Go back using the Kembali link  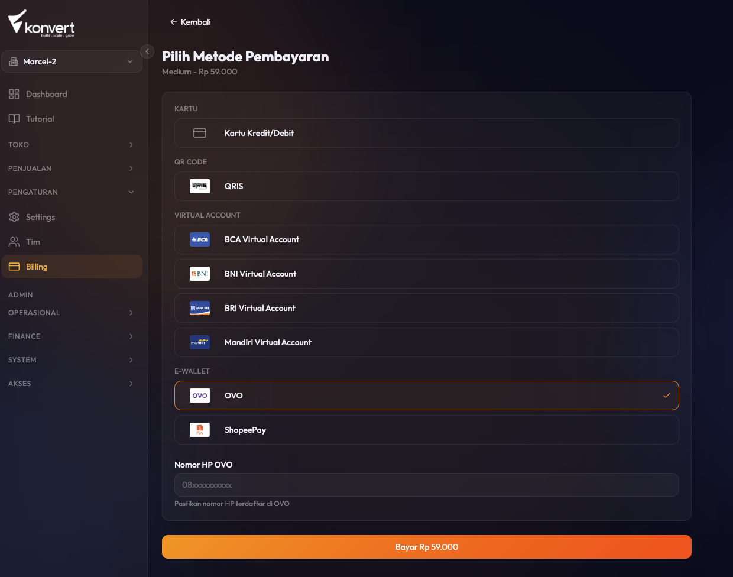[x=190, y=22]
